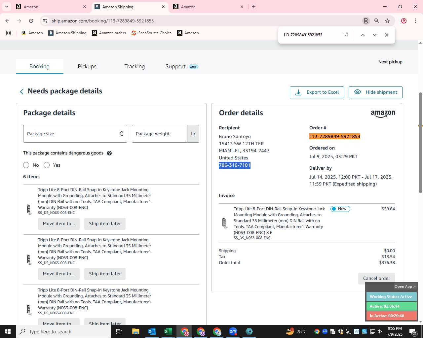The width and height of the screenshot is (423, 338).
Task: Click invoice product thumbnail image
Action: click(225, 223)
